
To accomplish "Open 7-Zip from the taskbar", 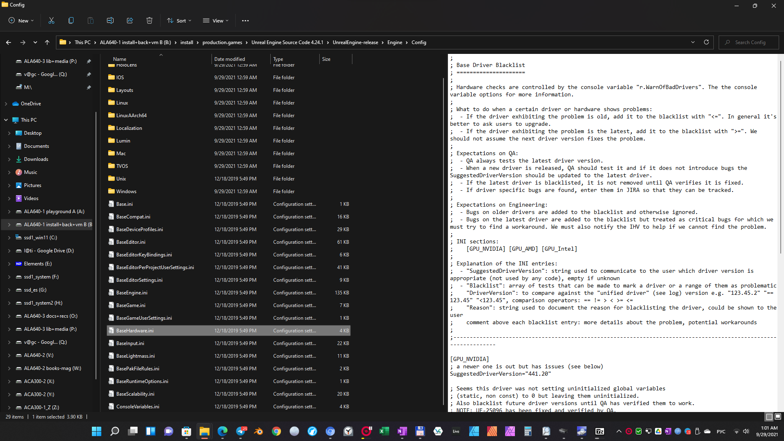I will click(600, 431).
